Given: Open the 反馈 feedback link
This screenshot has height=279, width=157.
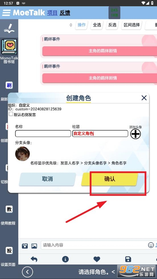Looking at the screenshot, I should pyautogui.click(x=65, y=13).
